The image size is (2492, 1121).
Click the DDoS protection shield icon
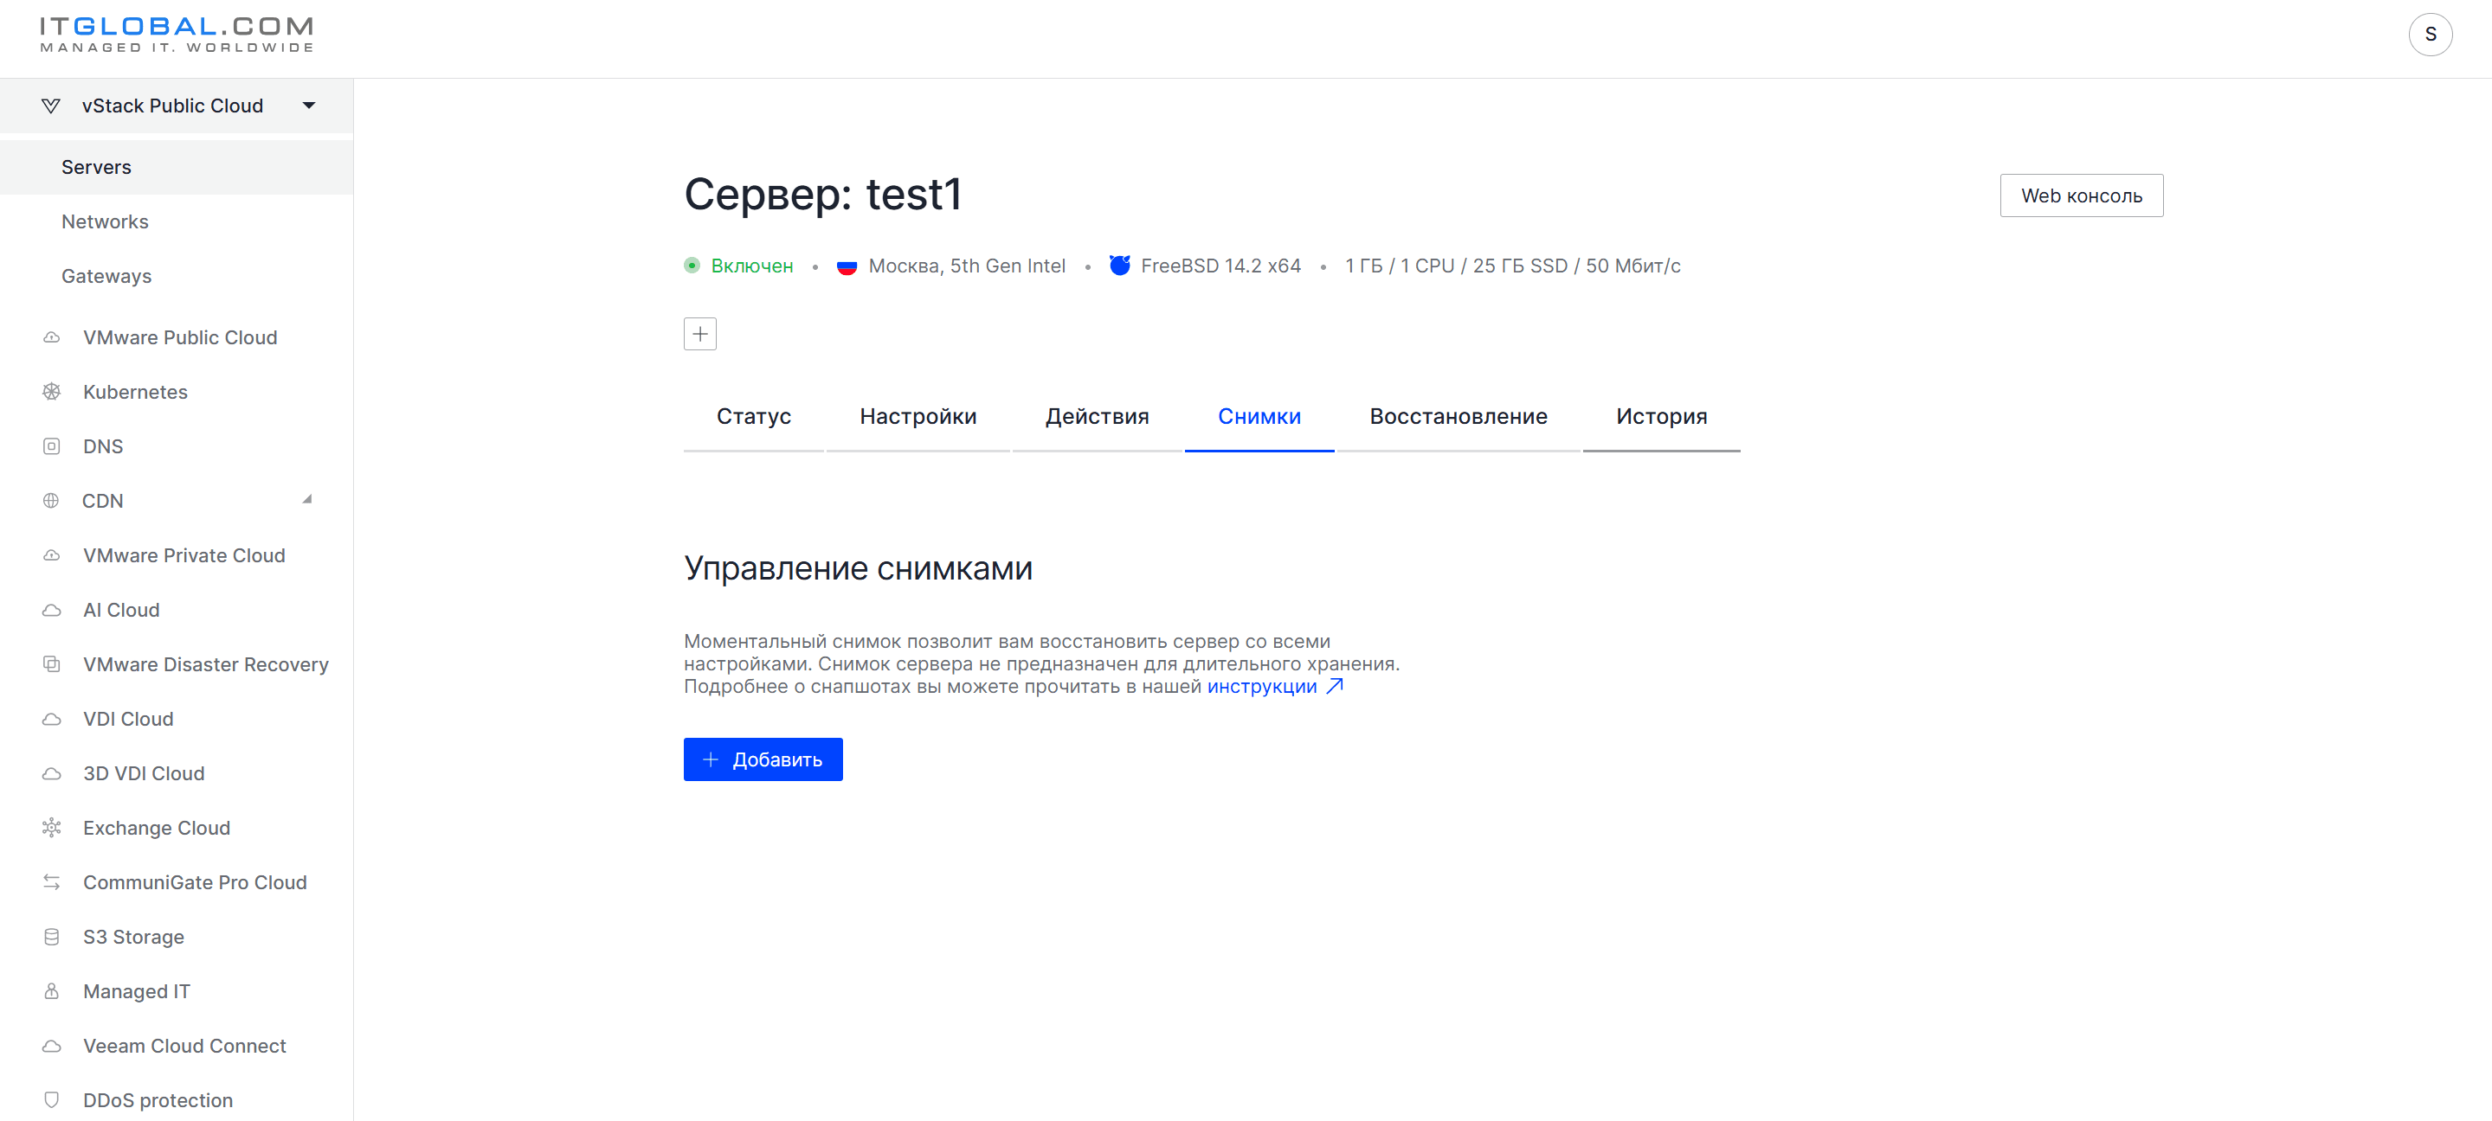pos(51,1099)
